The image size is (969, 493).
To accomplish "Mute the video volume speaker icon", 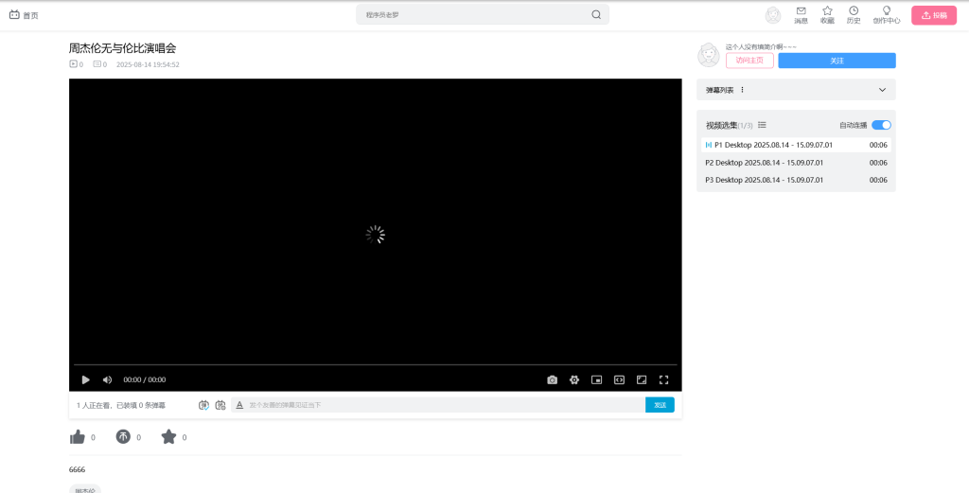I will pyautogui.click(x=107, y=379).
